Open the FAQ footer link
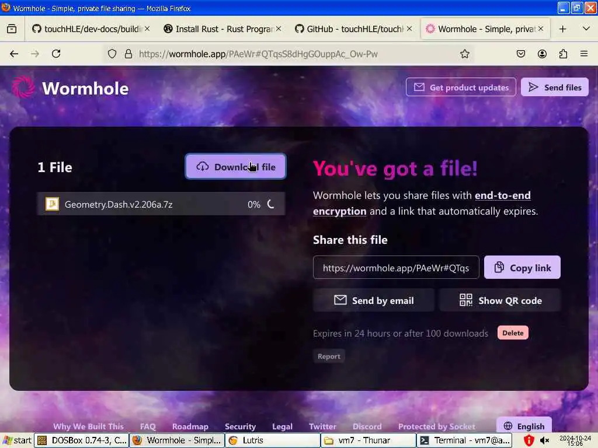The height and width of the screenshot is (448, 598). [148, 426]
